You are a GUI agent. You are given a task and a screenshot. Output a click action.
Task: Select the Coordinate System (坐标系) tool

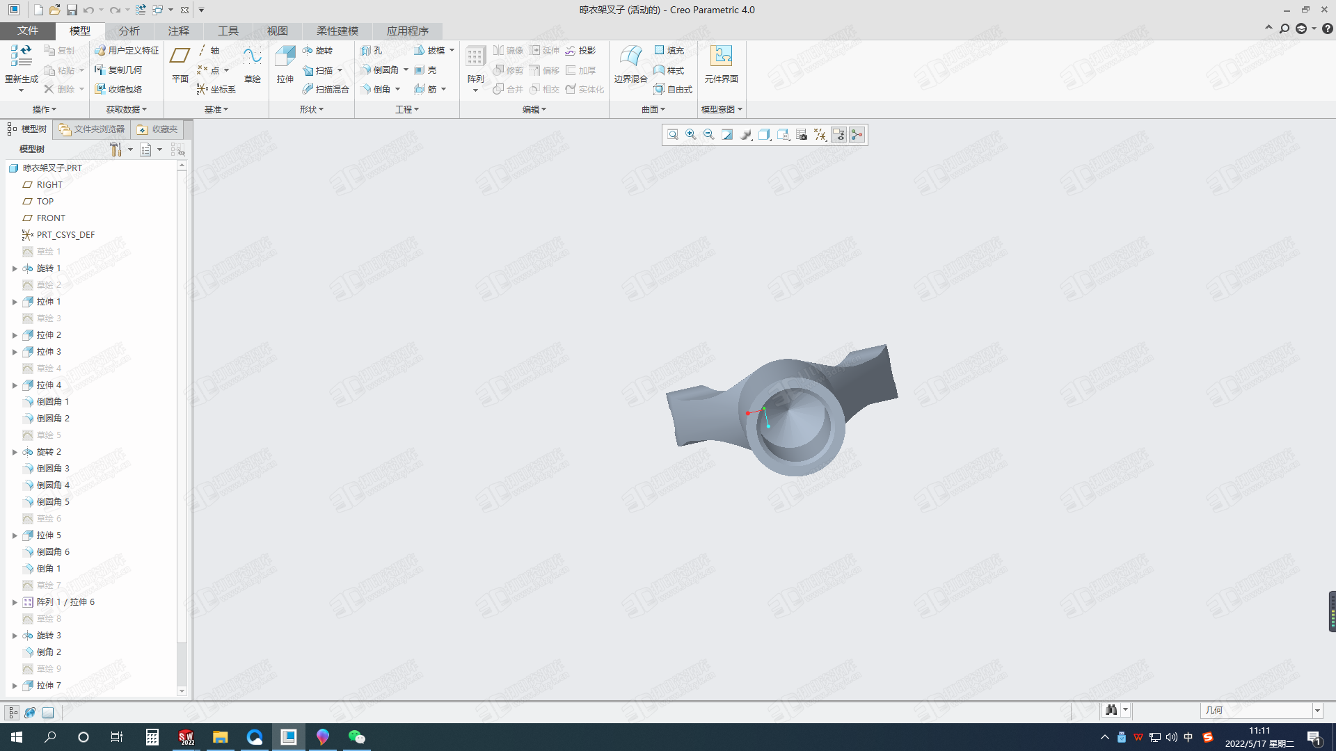coord(216,89)
